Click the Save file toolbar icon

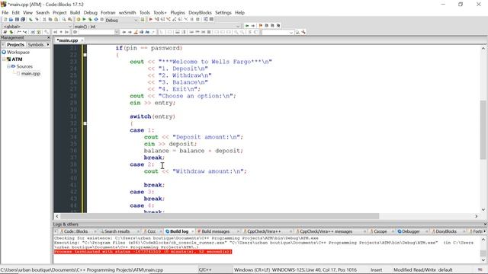click(x=17, y=20)
